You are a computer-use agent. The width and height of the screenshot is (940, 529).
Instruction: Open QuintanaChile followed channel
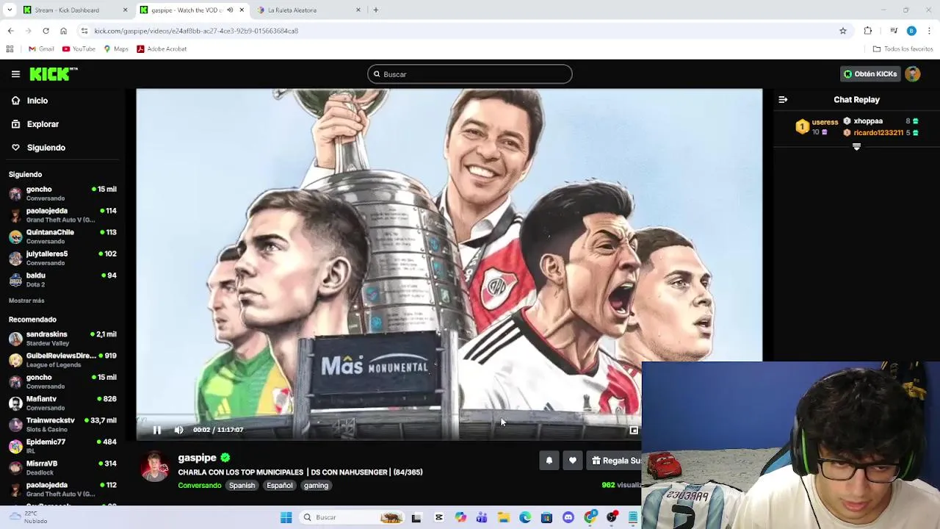pos(62,236)
